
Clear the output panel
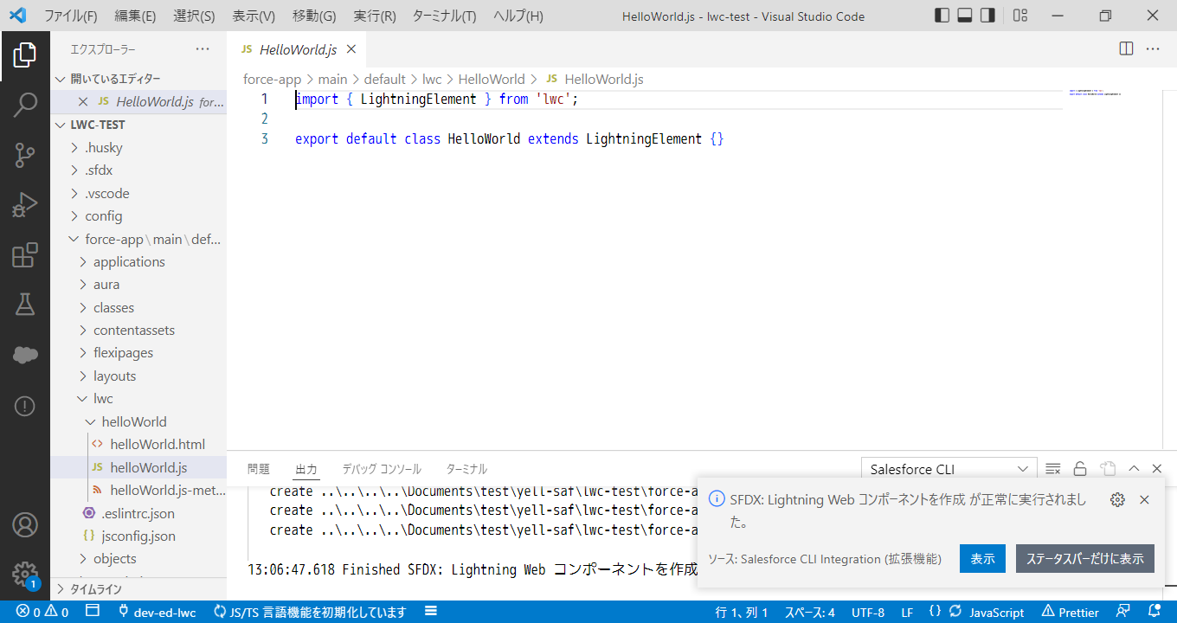coord(1053,469)
